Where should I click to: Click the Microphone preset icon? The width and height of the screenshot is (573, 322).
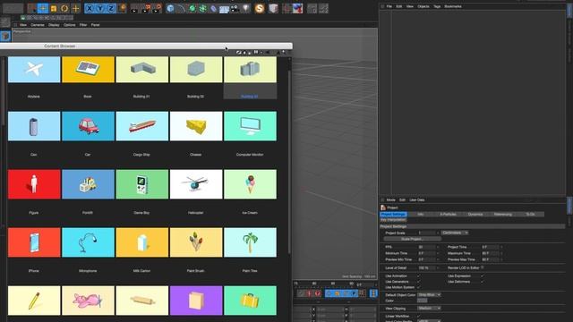(x=88, y=242)
